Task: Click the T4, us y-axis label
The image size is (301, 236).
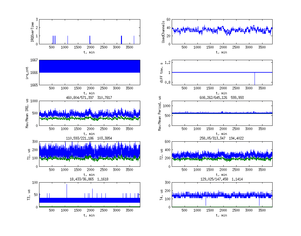Action: coord(165,194)
